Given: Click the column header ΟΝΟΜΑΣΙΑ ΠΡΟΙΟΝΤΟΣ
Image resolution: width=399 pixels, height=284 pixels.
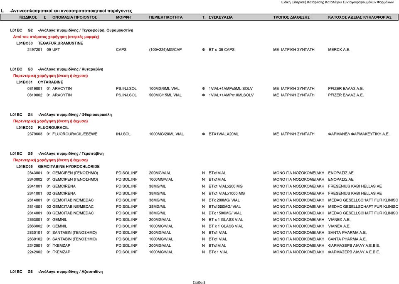Looking at the screenshot, I should pyautogui.click(x=74, y=17).
